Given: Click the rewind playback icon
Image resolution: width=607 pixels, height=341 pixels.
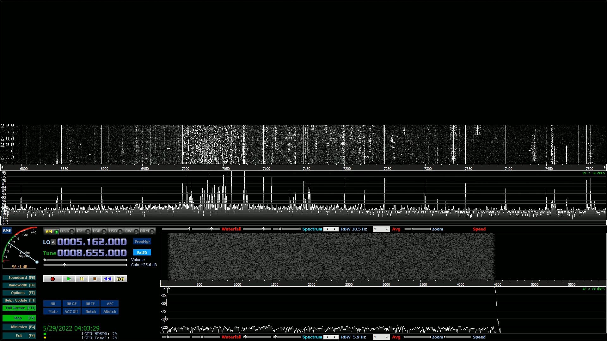Looking at the screenshot, I should pos(107,278).
